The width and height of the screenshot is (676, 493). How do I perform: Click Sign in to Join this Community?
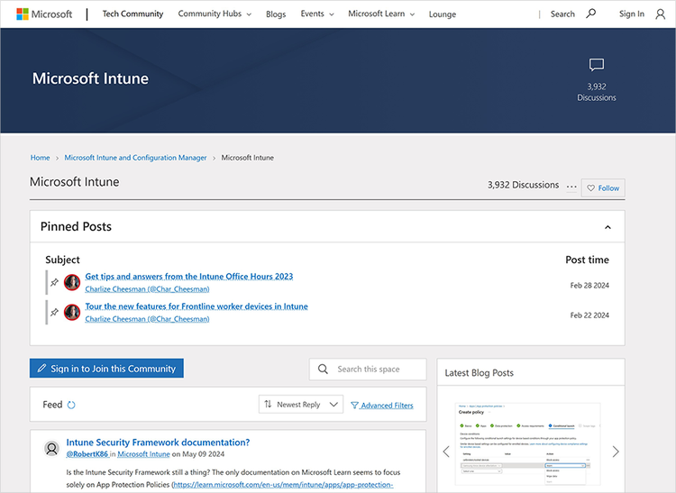point(106,369)
